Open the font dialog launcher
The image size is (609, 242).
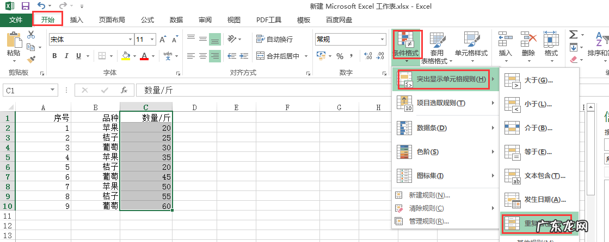tap(178, 73)
